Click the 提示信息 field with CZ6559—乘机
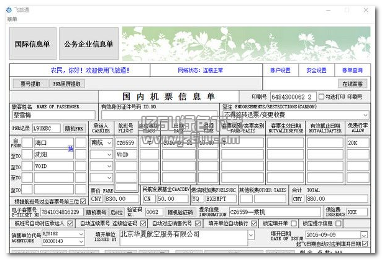Image resolution: width=382 pixels, height=260 pixels. pos(275,212)
